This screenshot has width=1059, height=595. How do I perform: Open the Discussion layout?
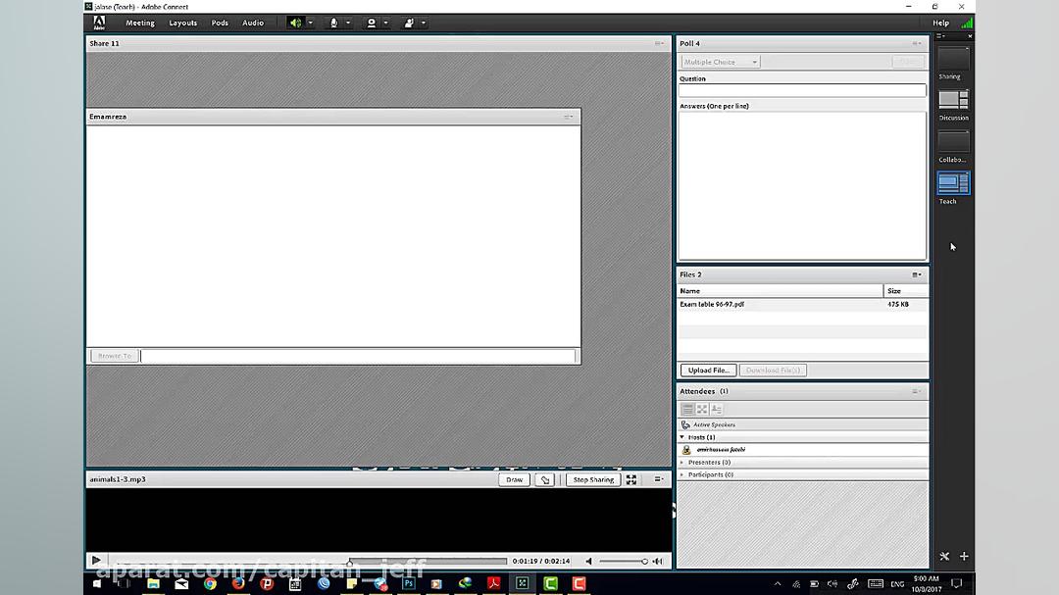pyautogui.click(x=951, y=101)
